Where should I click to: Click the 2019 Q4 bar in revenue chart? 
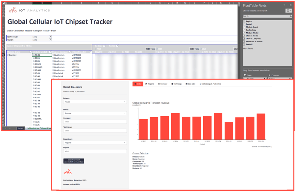(x=218, y=126)
